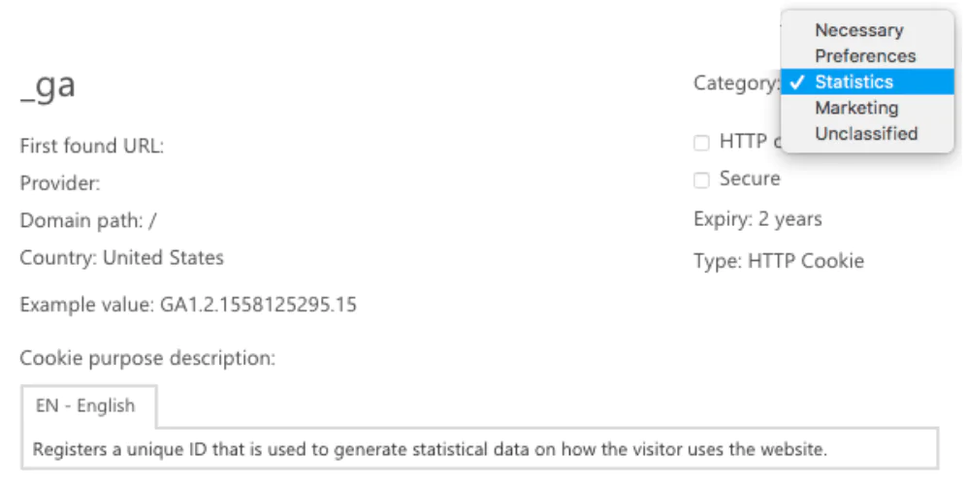Click the Provider field label
The image size is (967, 488).
point(60,183)
